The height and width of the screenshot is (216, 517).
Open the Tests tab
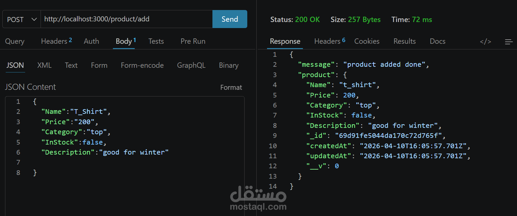coord(156,41)
